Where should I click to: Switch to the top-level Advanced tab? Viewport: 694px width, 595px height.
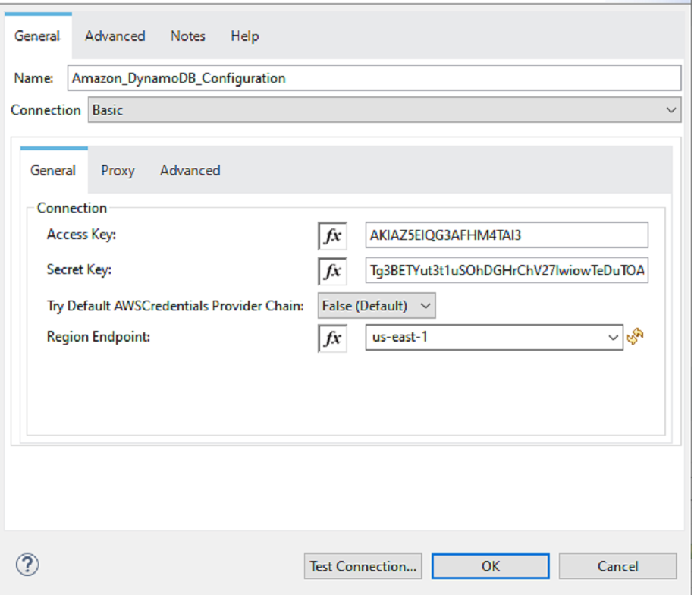pyautogui.click(x=115, y=36)
